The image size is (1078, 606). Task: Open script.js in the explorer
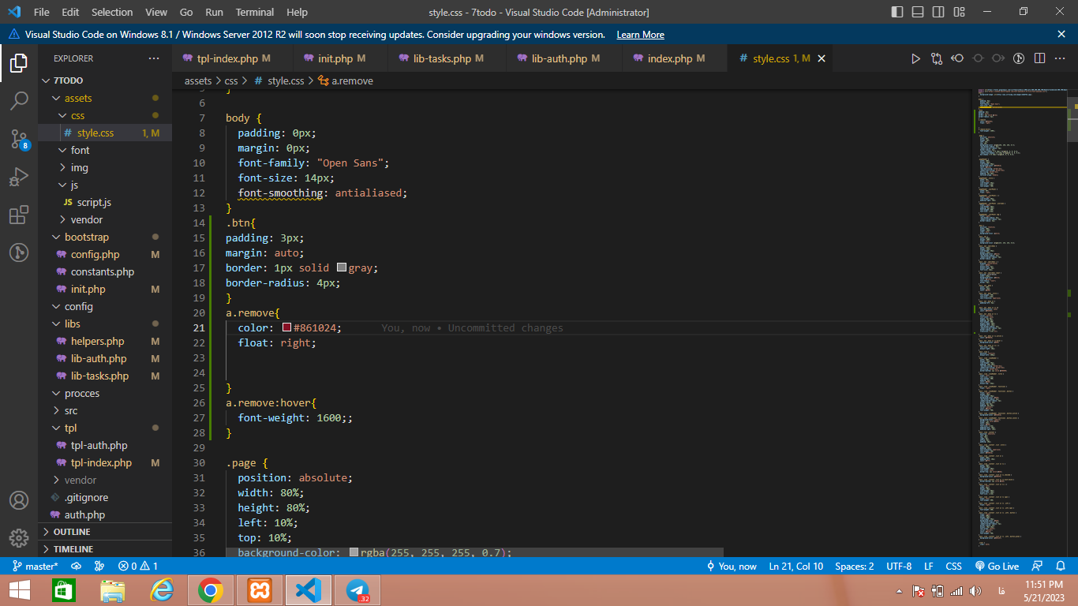coord(105,202)
